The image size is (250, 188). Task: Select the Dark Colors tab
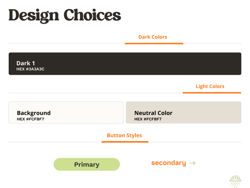pyautogui.click(x=152, y=37)
